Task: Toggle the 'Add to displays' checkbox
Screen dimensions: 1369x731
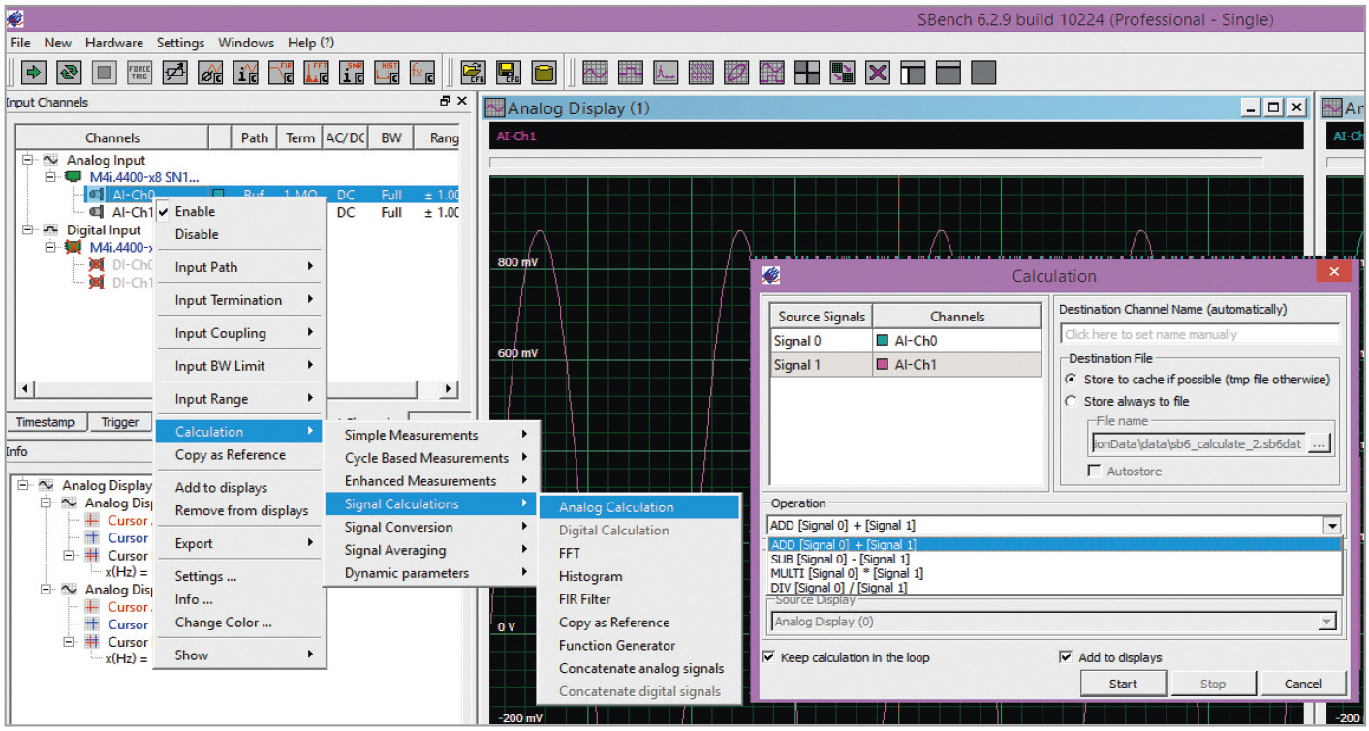Action: click(1067, 657)
